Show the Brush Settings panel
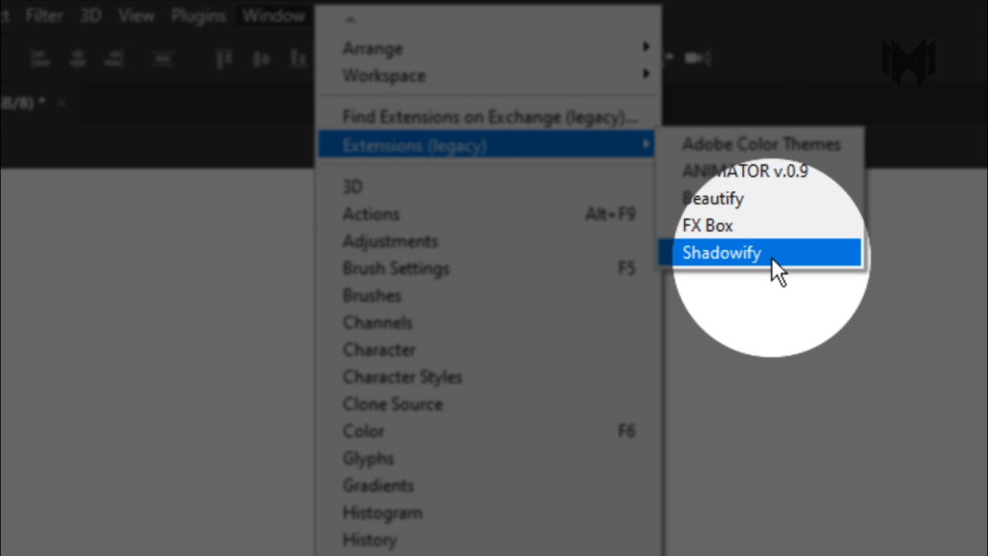 coord(488,268)
